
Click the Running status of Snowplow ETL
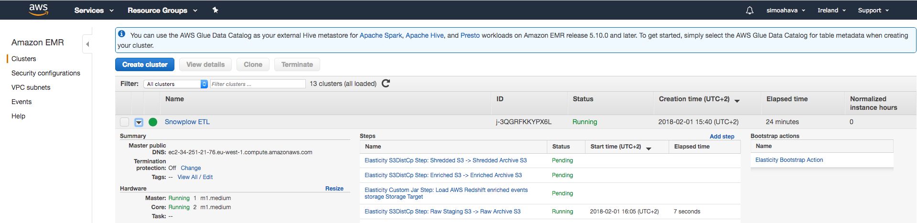(585, 122)
